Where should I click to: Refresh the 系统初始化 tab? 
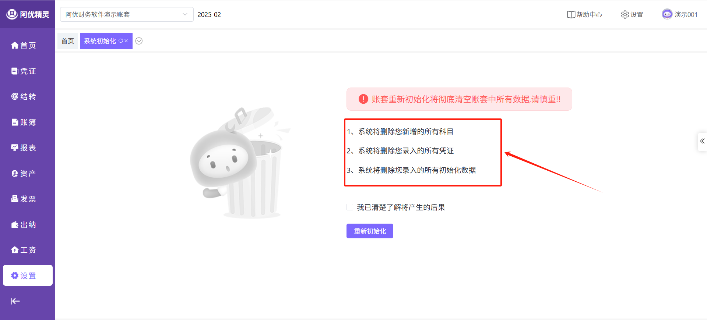coord(120,41)
